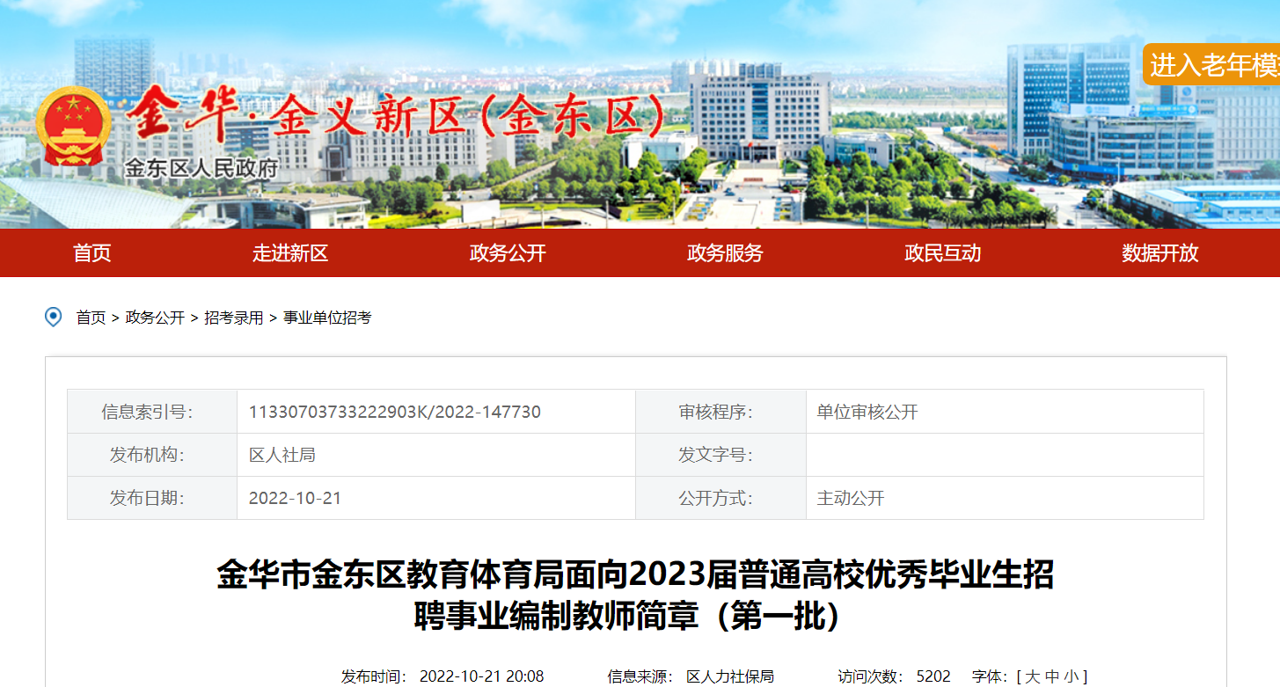Click the 发布机构 label cell

pyautogui.click(x=152, y=455)
